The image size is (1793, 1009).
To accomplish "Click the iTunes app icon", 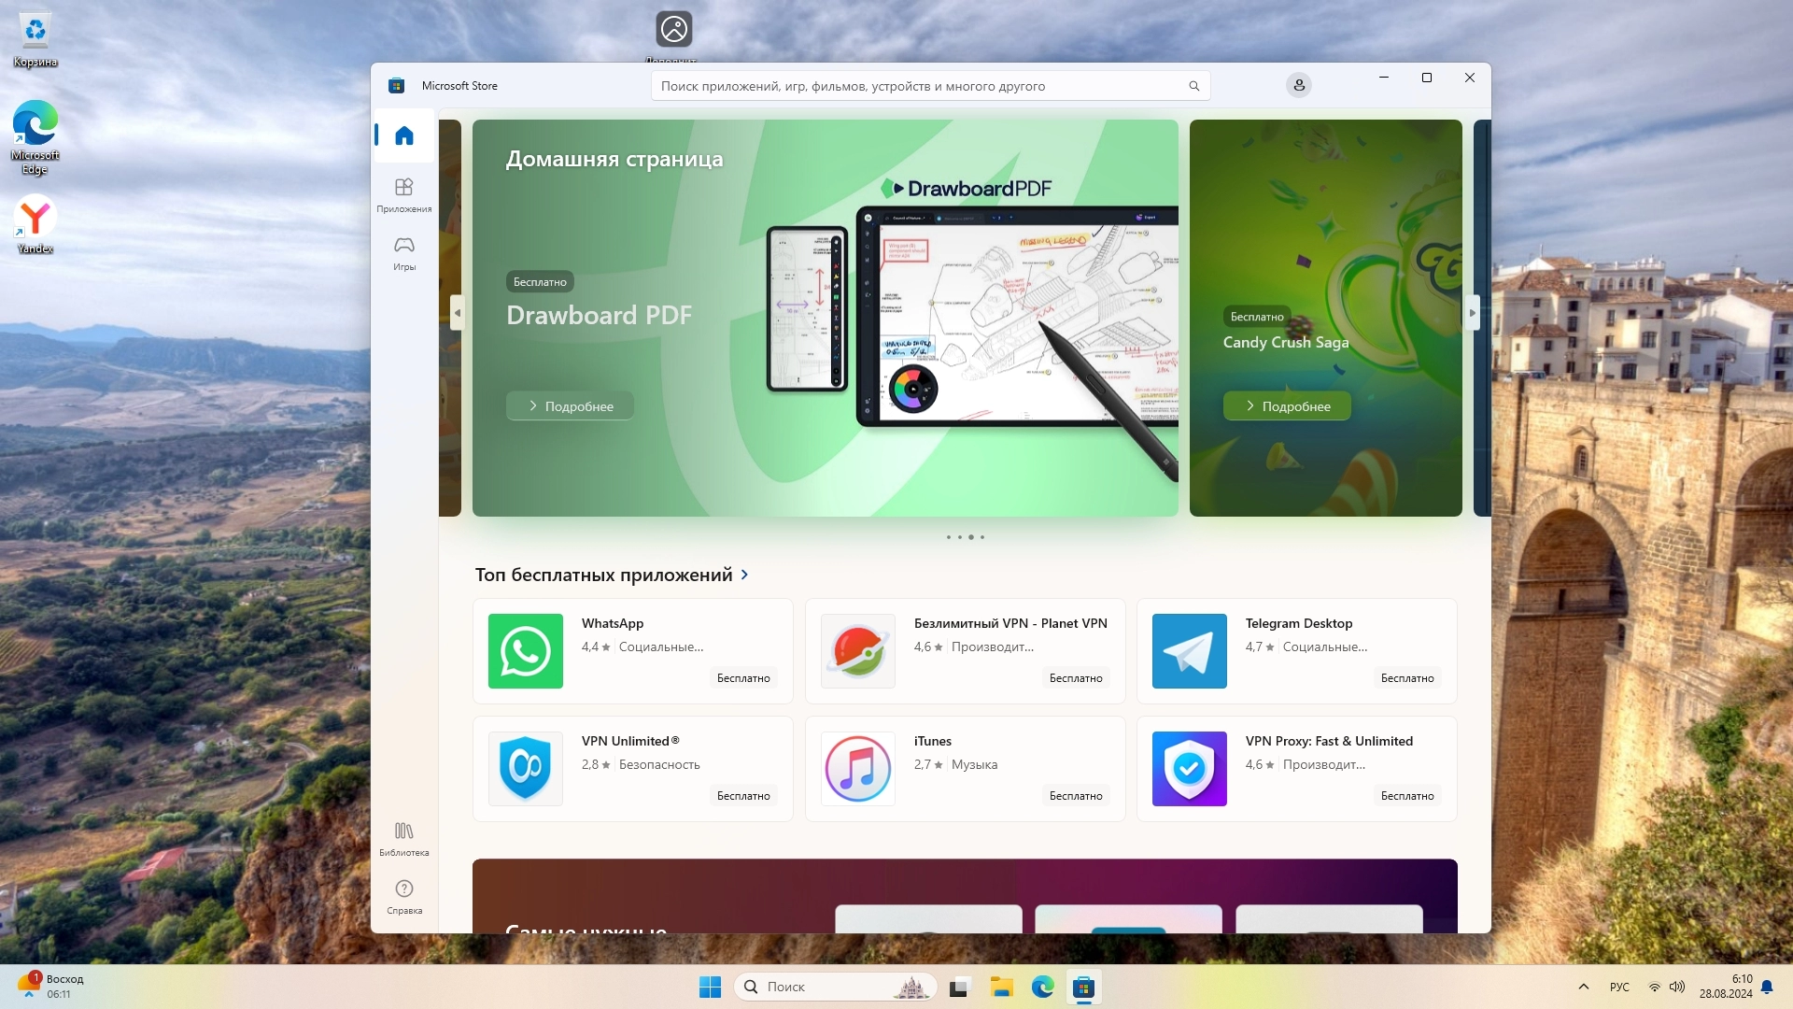I will point(857,769).
